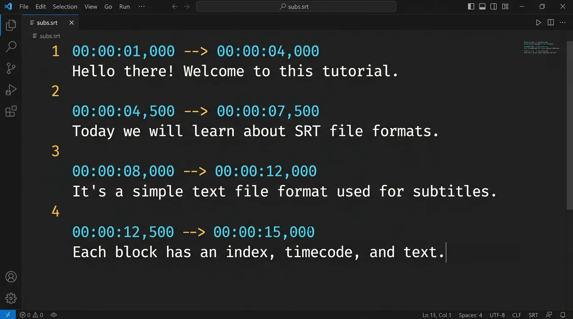573x319 pixels.
Task: Click the minimap code preview
Action: pyautogui.click(x=541, y=47)
